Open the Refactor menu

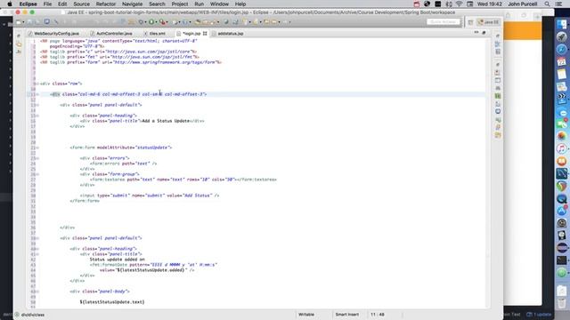tap(106, 4)
